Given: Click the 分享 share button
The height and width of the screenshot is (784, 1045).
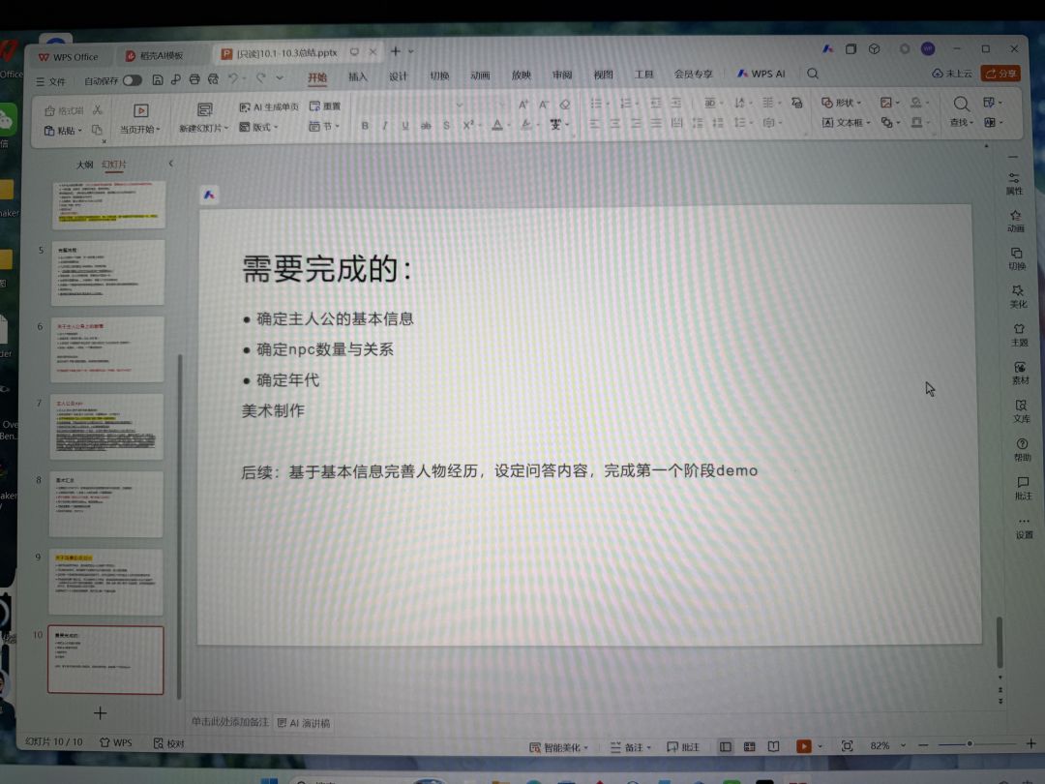Looking at the screenshot, I should click(x=1000, y=74).
